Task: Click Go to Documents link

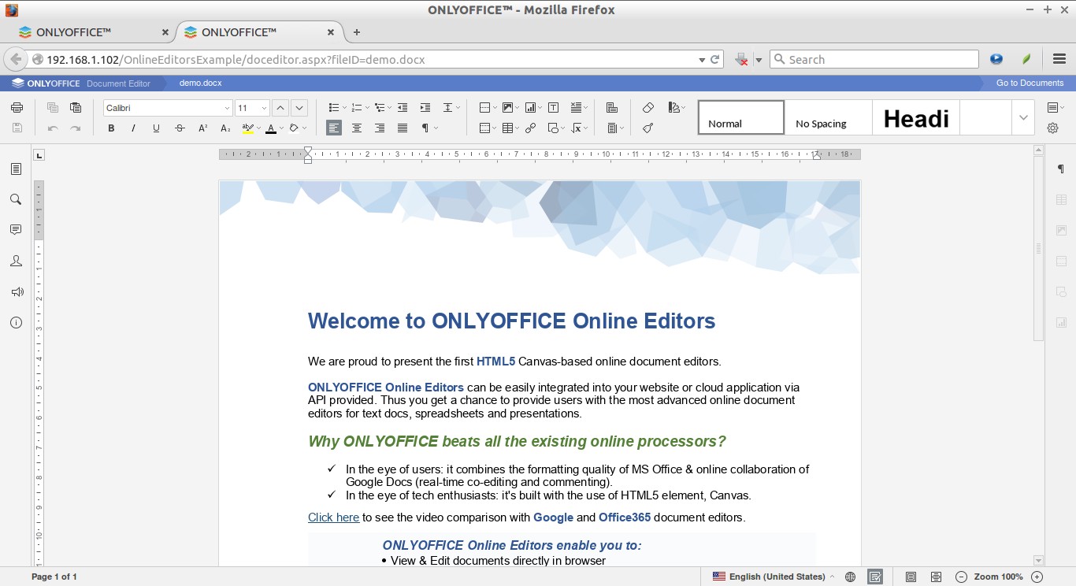Action: click(1030, 83)
